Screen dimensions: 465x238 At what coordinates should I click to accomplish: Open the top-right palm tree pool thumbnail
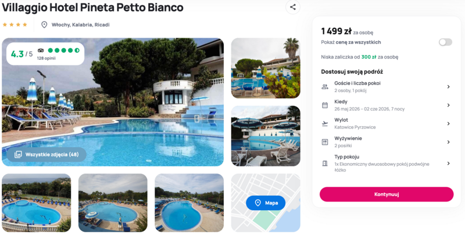click(266, 68)
